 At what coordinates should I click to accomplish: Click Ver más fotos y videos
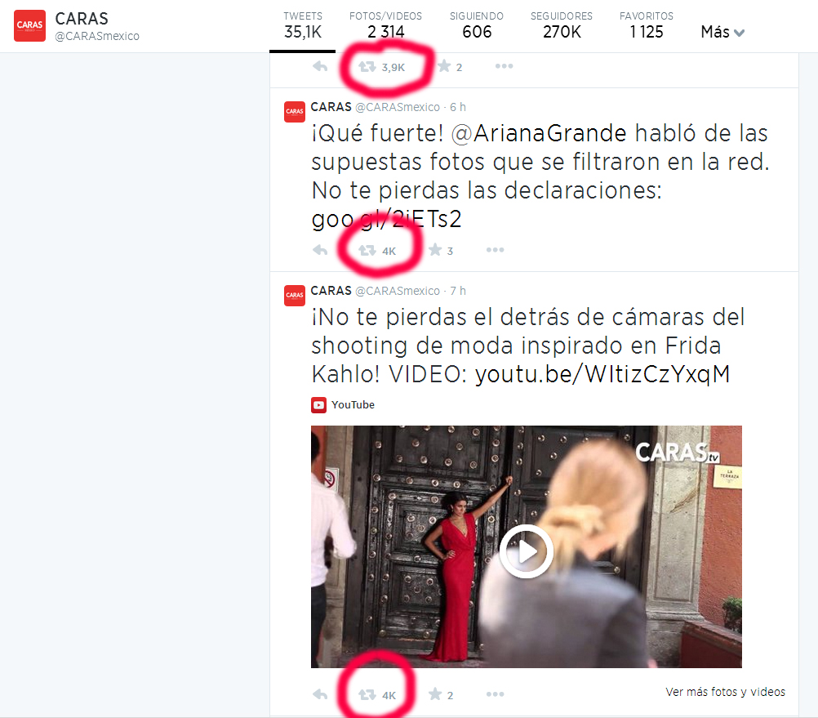click(x=725, y=692)
